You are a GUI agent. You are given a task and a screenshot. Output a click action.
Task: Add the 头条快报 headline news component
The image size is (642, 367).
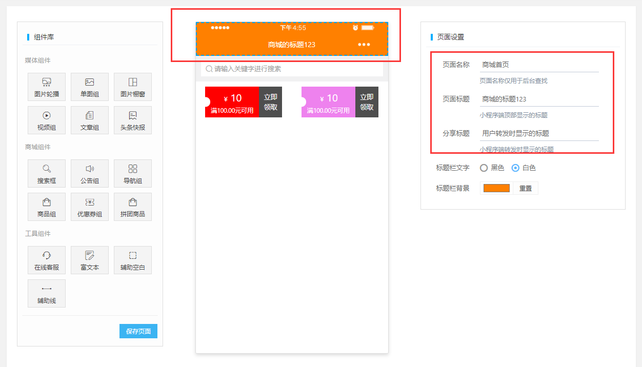133,120
